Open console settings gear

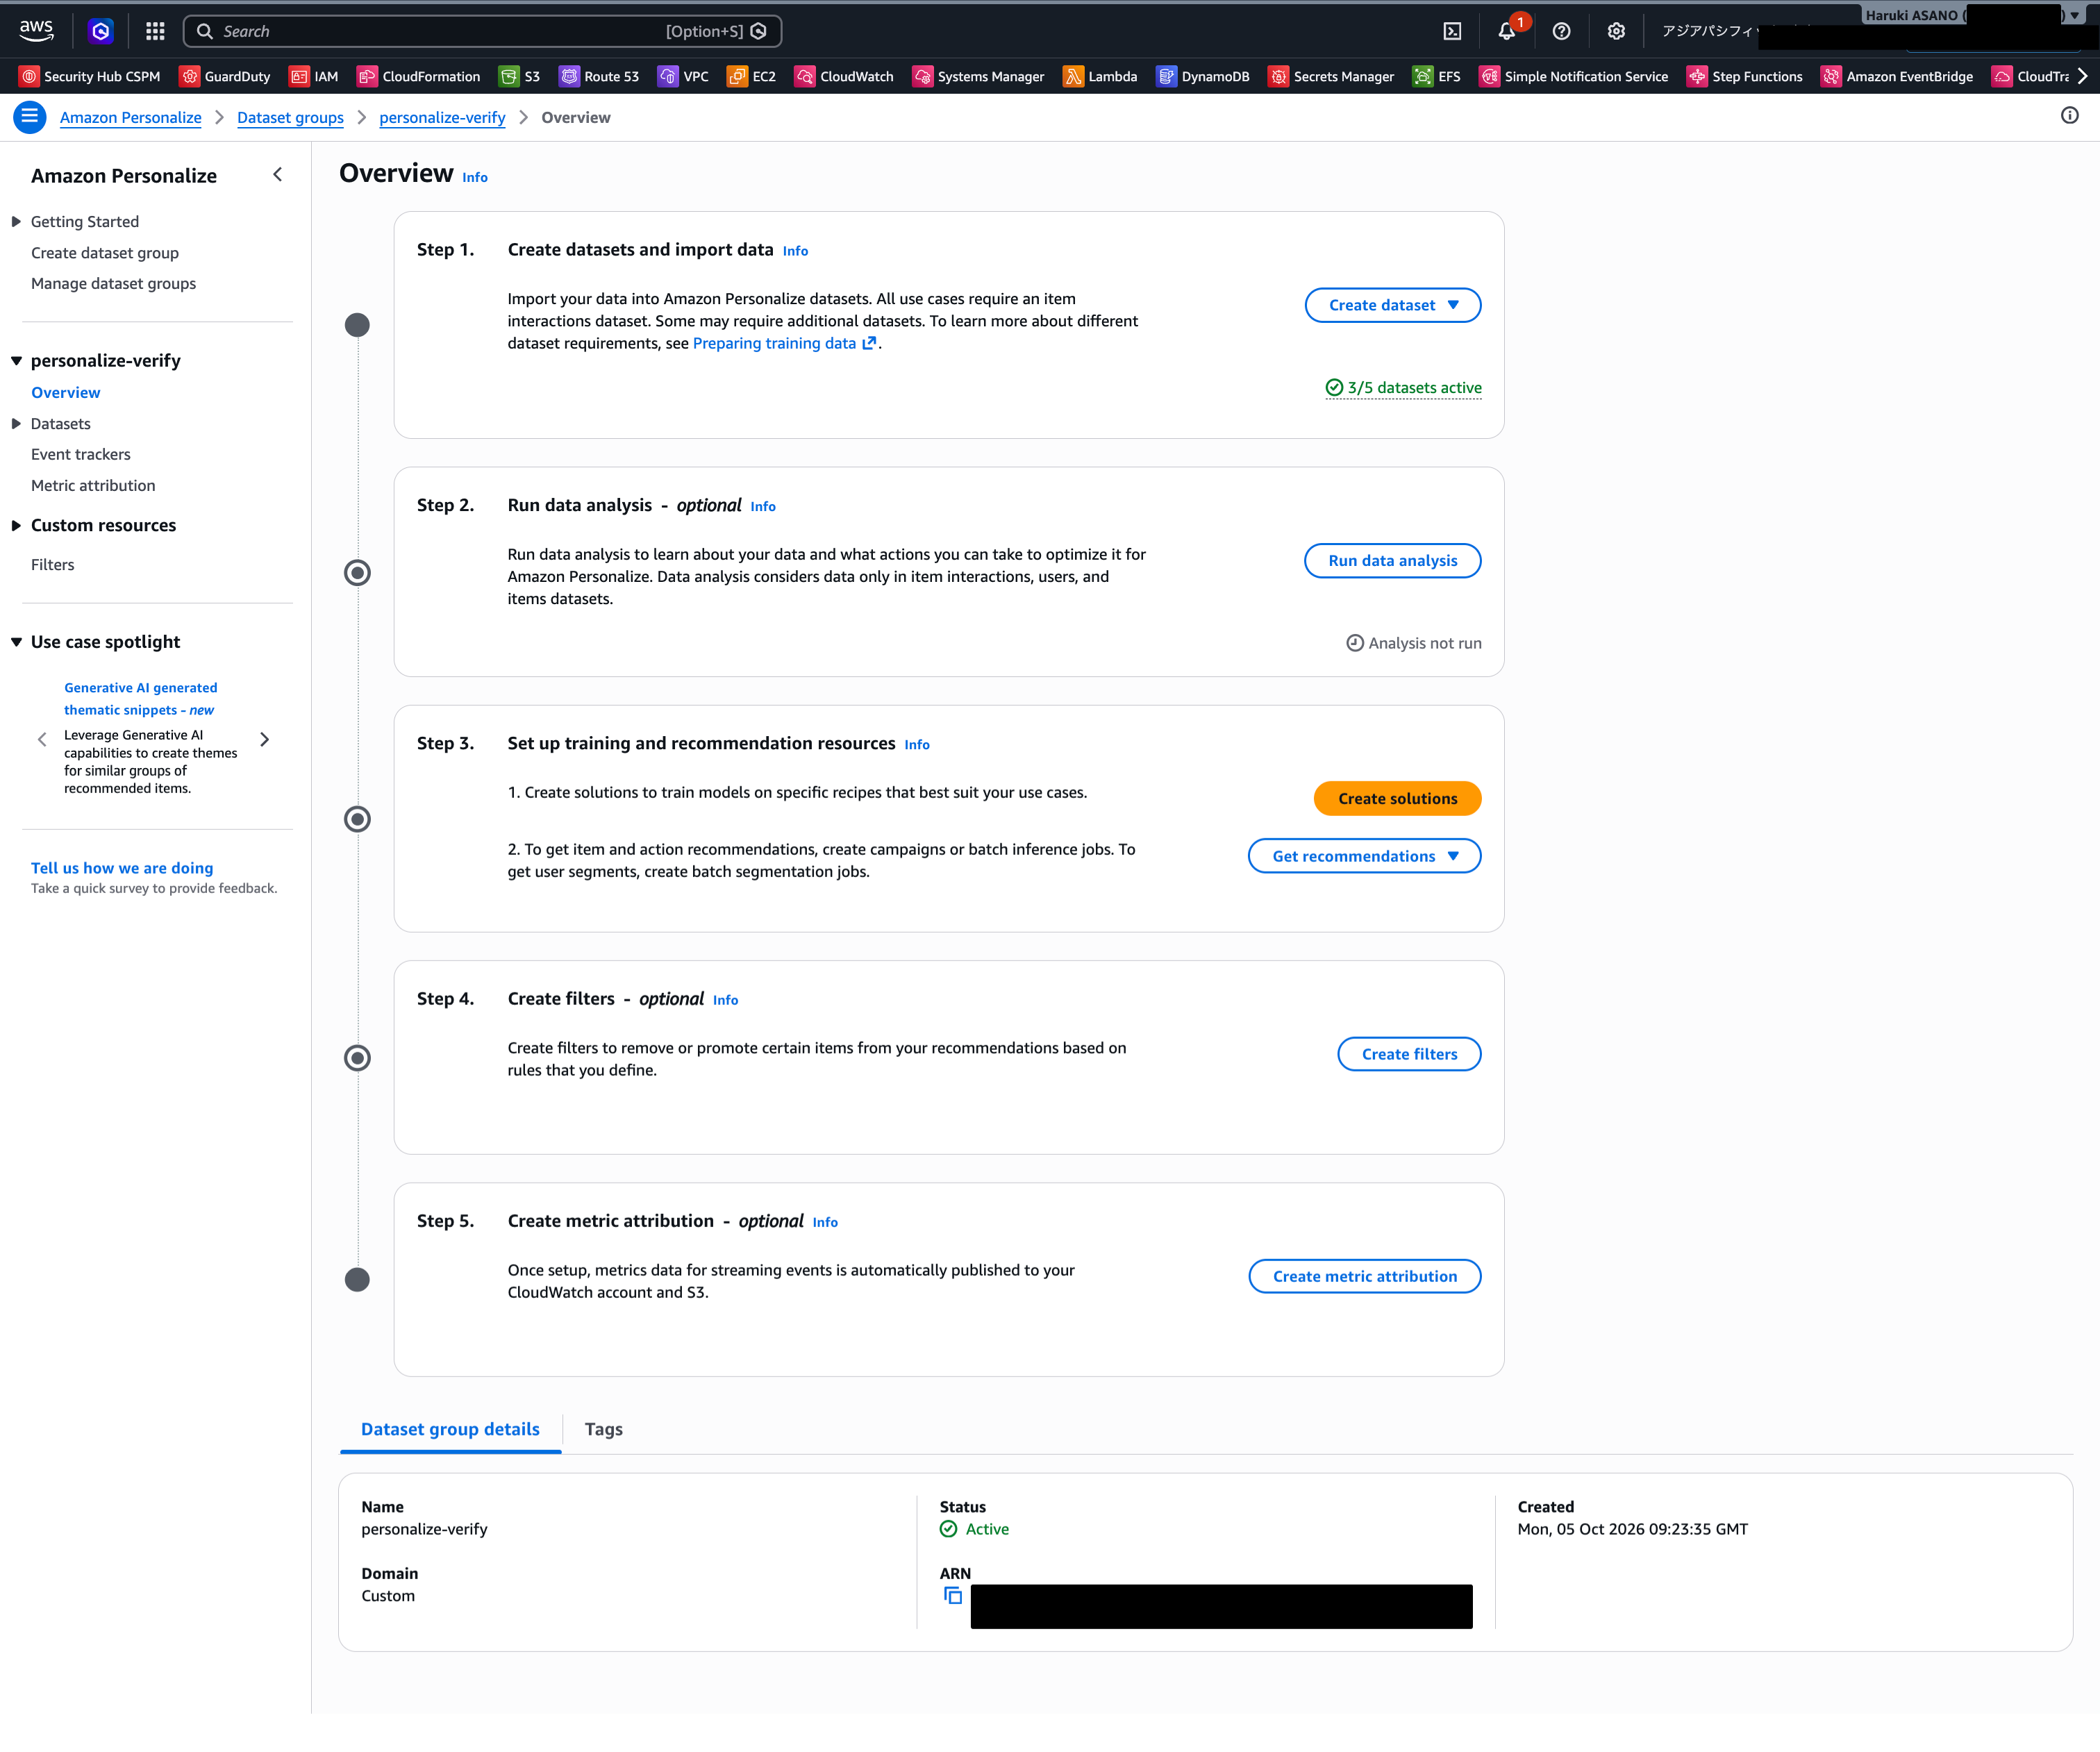pos(1616,31)
